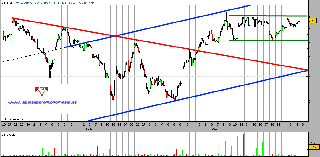Click the Volumen panel title
The height and width of the screenshot is (157, 320).
tap(8, 135)
